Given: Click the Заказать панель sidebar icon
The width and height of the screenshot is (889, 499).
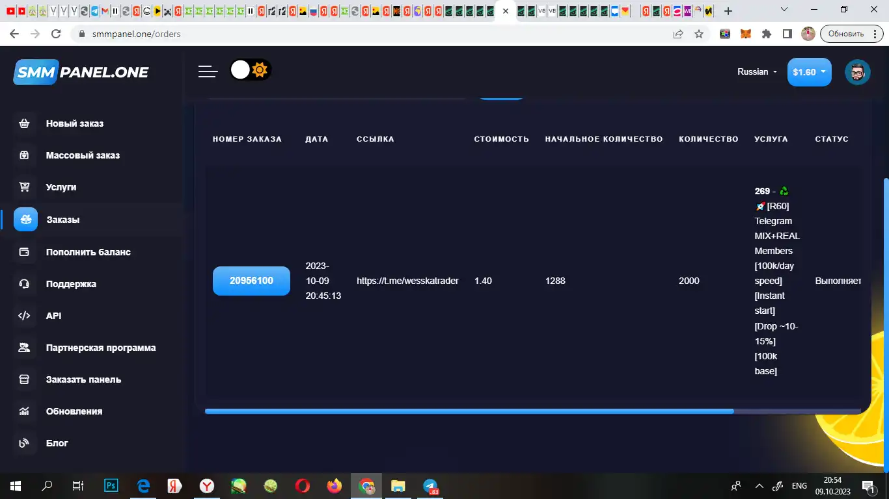Looking at the screenshot, I should click(24, 379).
